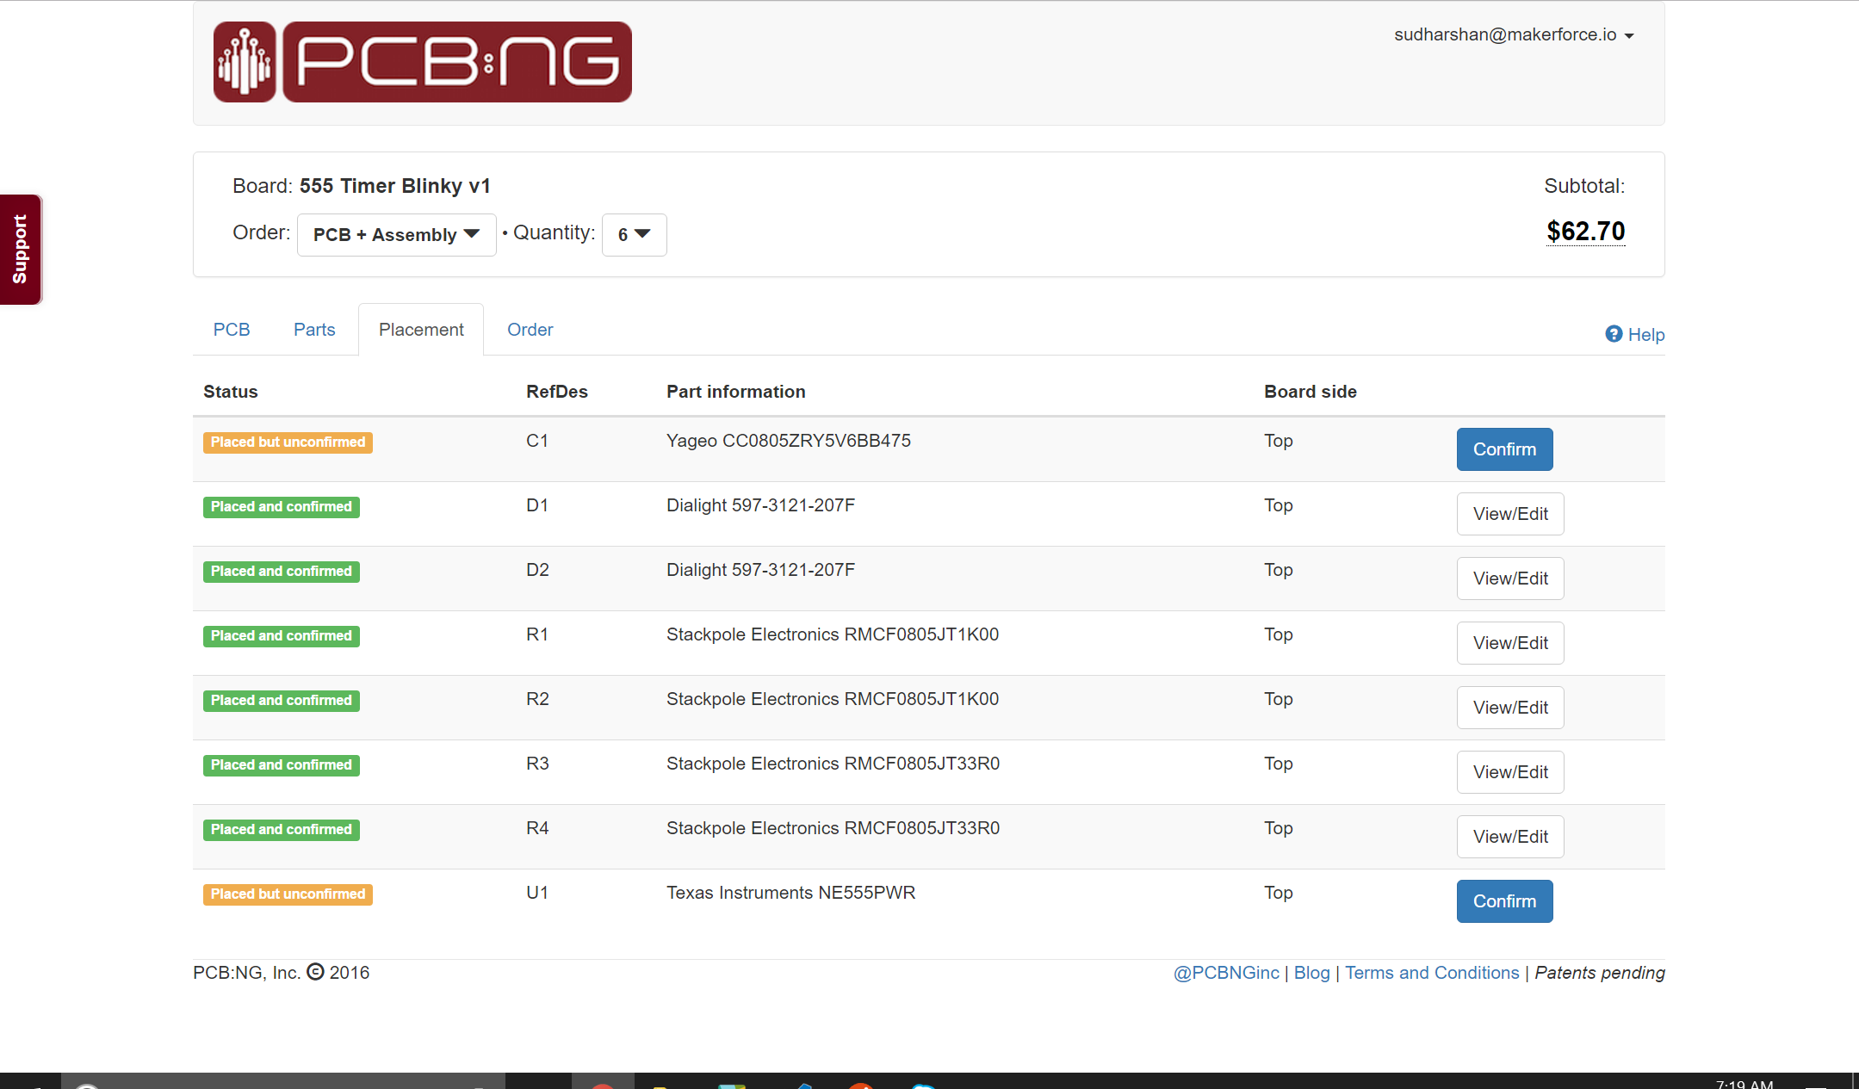View/Edit placement for D1
This screenshot has width=1859, height=1089.
coord(1510,514)
